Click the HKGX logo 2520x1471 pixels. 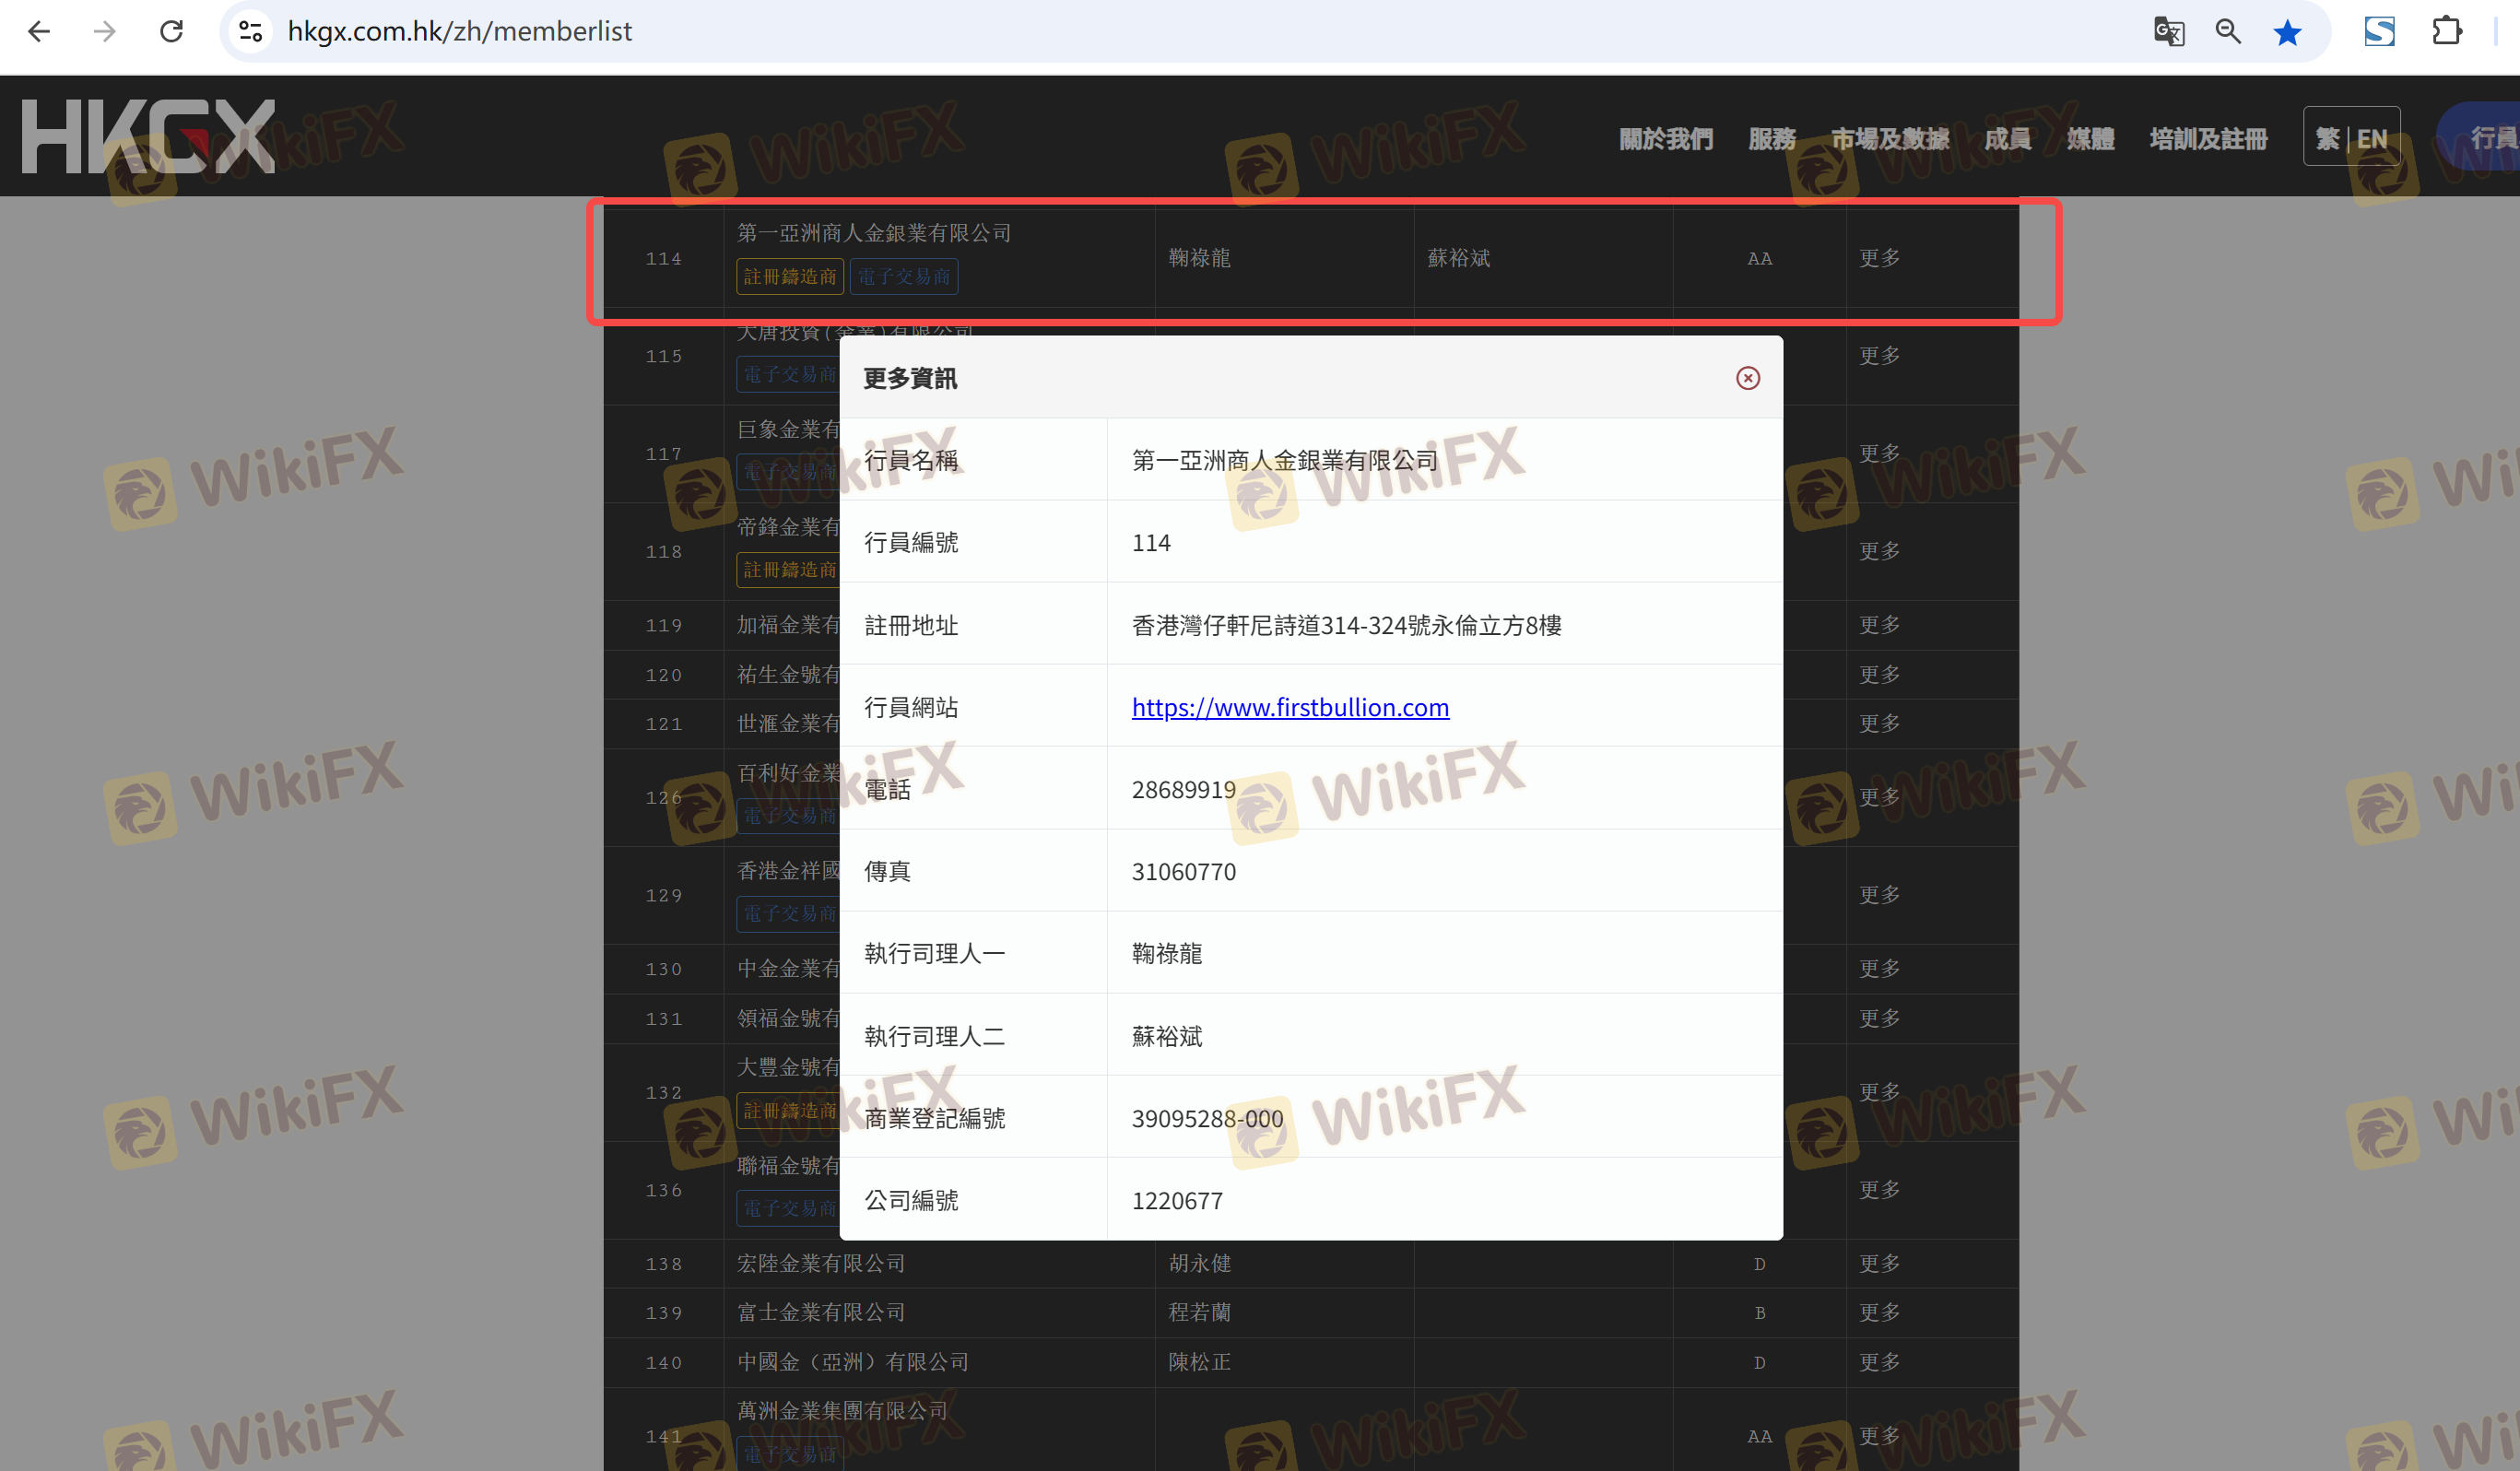(148, 136)
